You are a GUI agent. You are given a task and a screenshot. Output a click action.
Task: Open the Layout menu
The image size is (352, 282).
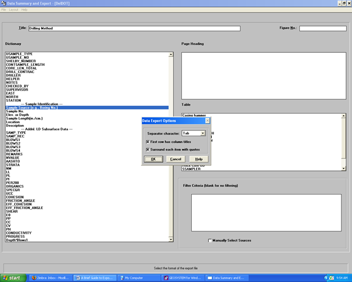[x=13, y=9]
